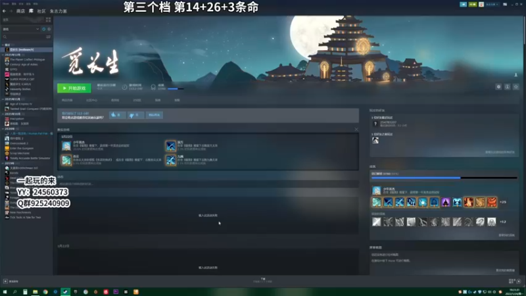Toggle library grid view icon

point(48,20)
